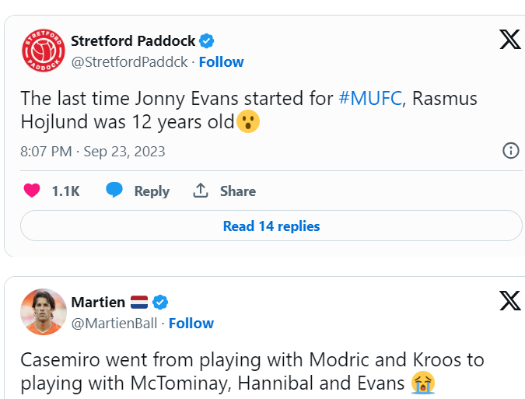The width and height of the screenshot is (525, 399).
Task: Follow the @MartienBall account
Action: (191, 323)
